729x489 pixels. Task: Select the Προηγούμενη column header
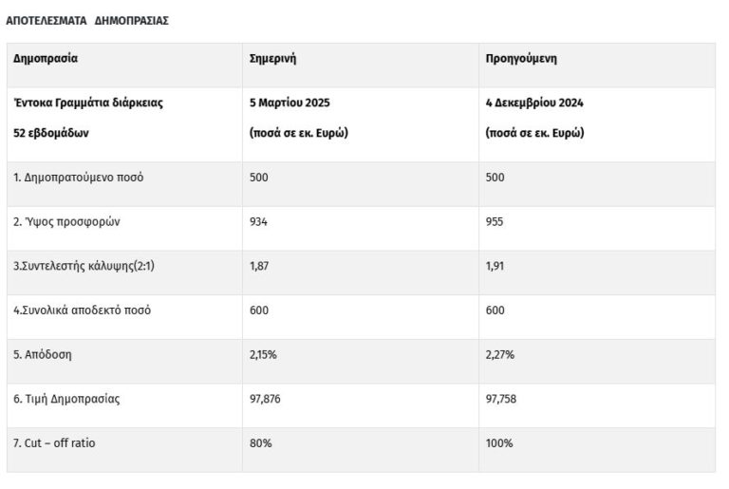click(x=520, y=58)
